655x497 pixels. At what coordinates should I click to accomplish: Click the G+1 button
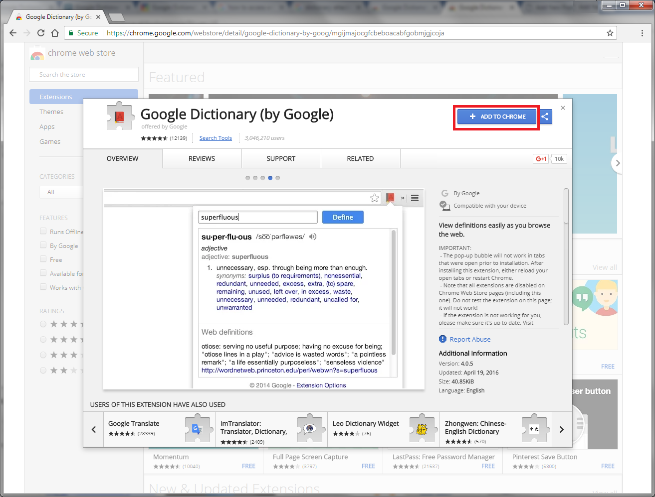click(x=541, y=159)
